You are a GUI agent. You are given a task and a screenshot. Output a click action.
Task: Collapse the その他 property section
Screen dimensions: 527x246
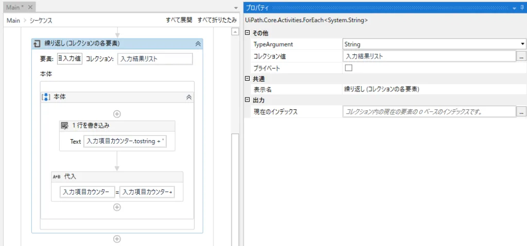pyautogui.click(x=248, y=33)
